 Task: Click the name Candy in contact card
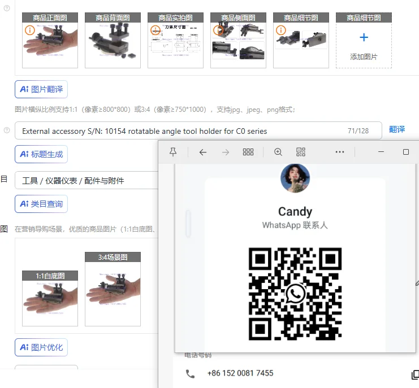[x=295, y=212]
